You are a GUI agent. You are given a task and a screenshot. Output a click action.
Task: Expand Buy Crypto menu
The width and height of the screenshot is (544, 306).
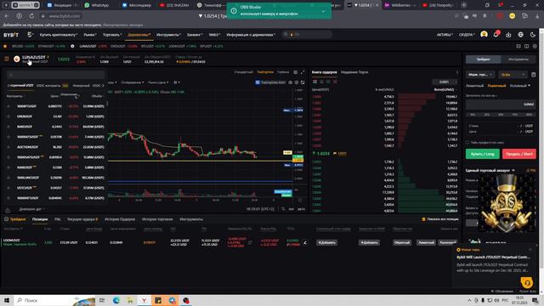click(x=58, y=35)
